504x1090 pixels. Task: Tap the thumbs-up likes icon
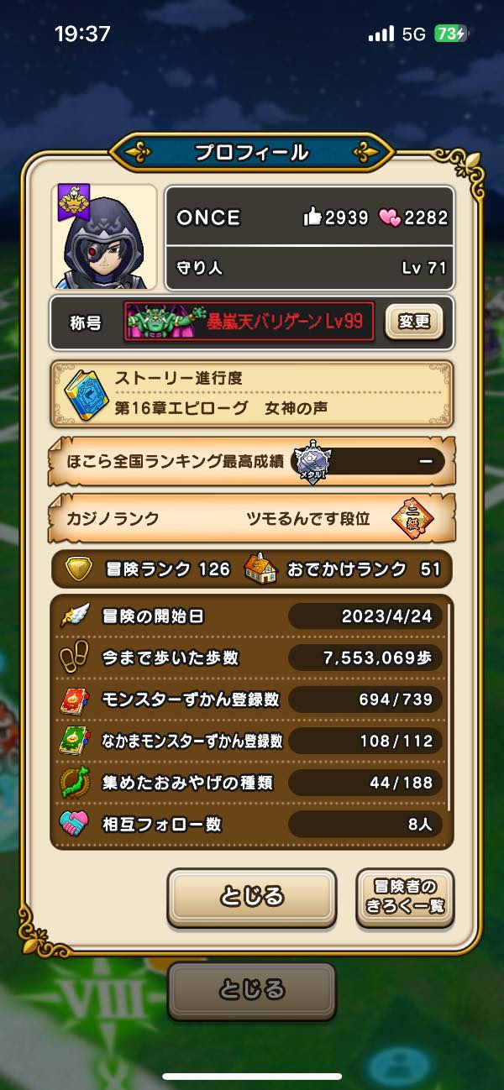pyautogui.click(x=312, y=217)
